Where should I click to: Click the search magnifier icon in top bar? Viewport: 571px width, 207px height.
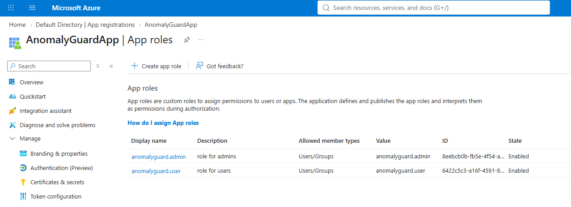(326, 8)
